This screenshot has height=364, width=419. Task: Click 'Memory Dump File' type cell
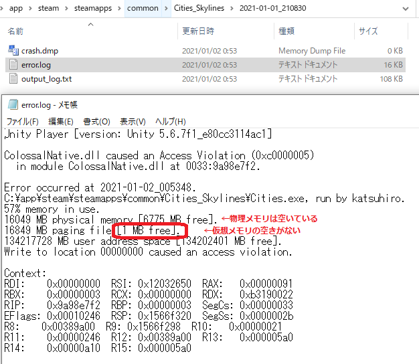coord(312,51)
